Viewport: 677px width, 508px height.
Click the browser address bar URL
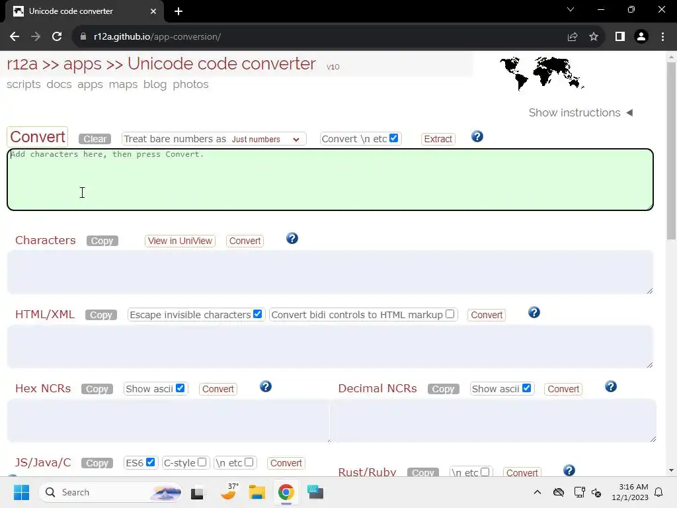tap(157, 37)
